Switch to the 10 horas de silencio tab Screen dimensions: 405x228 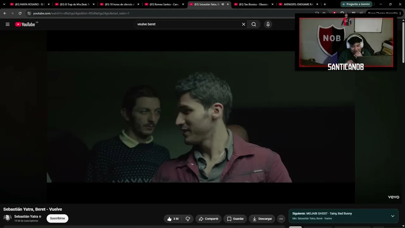pyautogui.click(x=120, y=4)
